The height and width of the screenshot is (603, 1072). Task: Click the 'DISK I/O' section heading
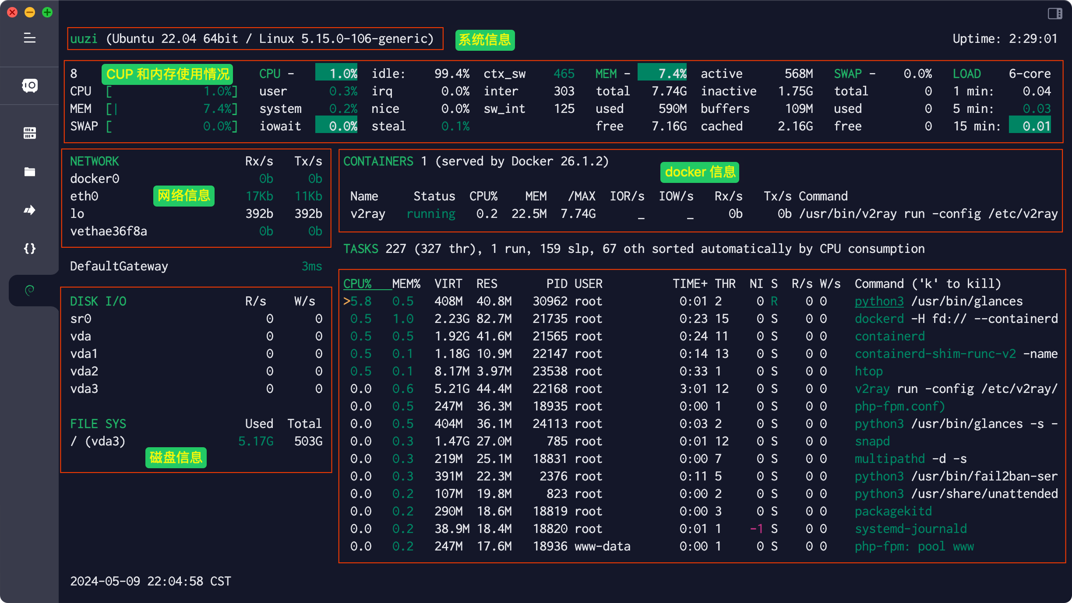pos(98,301)
